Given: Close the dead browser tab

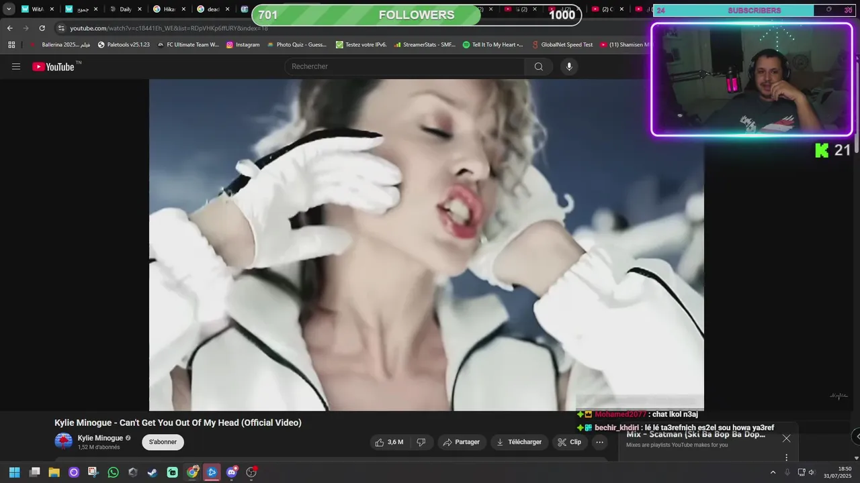Looking at the screenshot, I should pyautogui.click(x=227, y=9).
